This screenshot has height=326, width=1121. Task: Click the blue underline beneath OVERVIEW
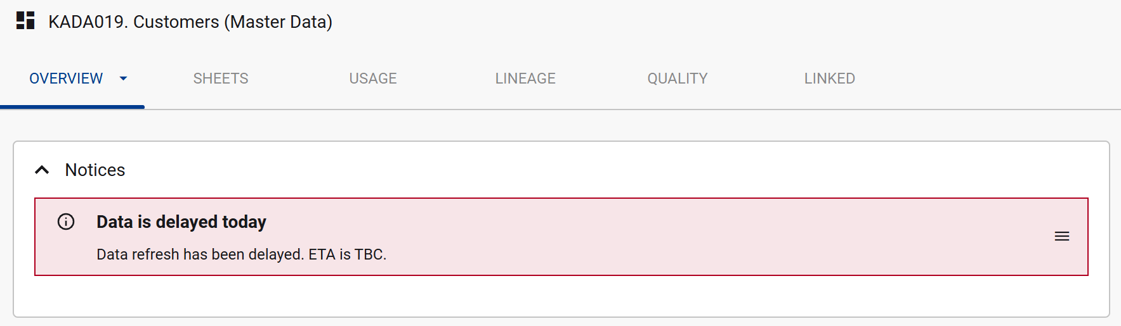click(x=72, y=107)
